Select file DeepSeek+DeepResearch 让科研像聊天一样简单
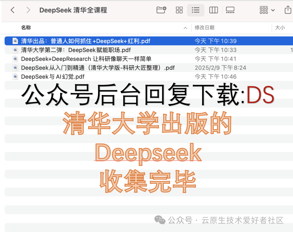Viewport: 293px width, 232px height. tap(149, 59)
